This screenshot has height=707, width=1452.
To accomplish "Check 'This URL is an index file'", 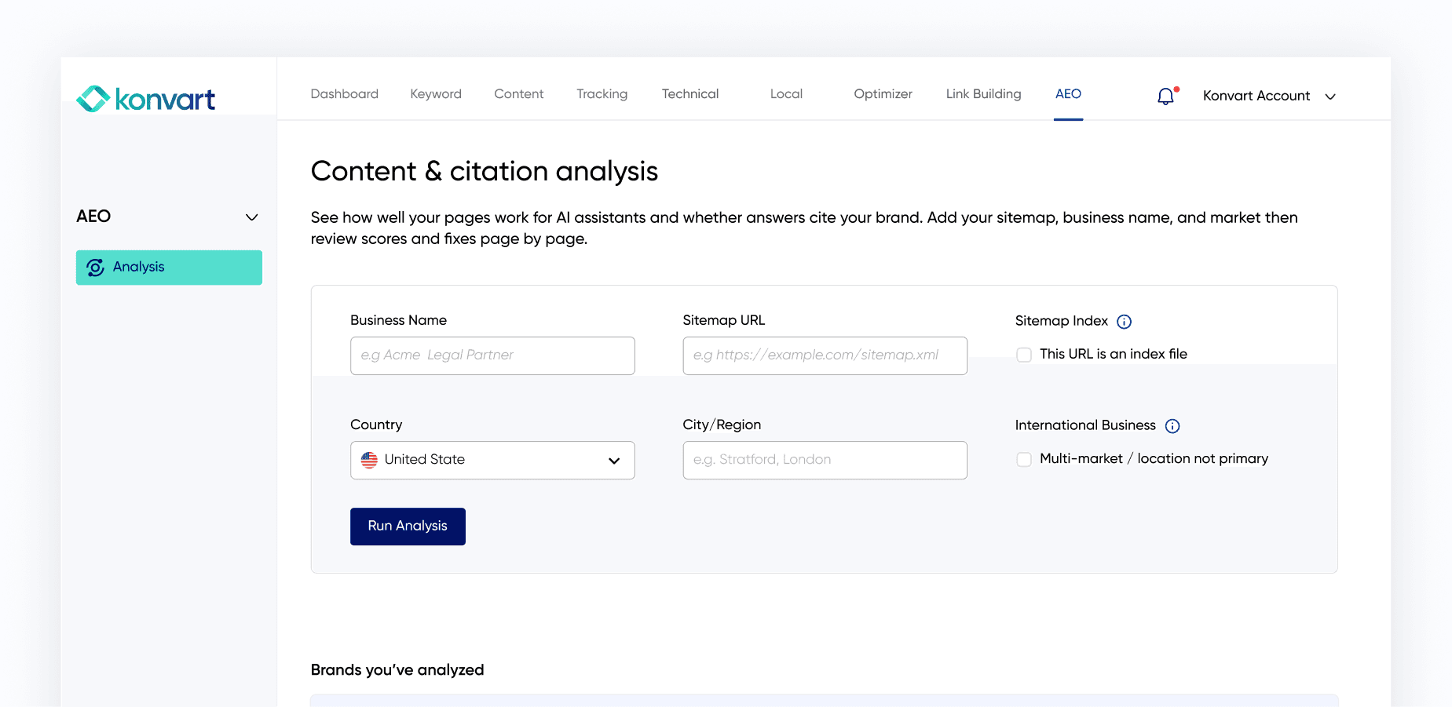I will [x=1024, y=355].
